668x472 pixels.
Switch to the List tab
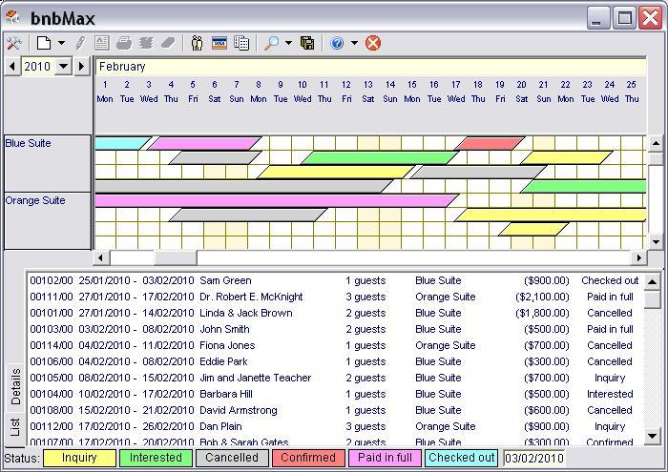point(15,426)
